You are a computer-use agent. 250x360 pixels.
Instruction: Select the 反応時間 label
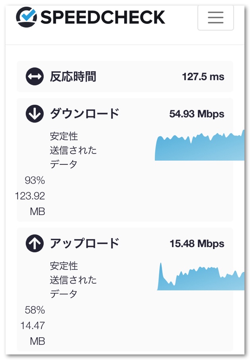tap(73, 76)
